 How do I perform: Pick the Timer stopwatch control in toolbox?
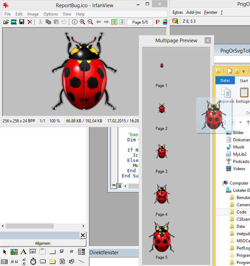tap(33, 261)
